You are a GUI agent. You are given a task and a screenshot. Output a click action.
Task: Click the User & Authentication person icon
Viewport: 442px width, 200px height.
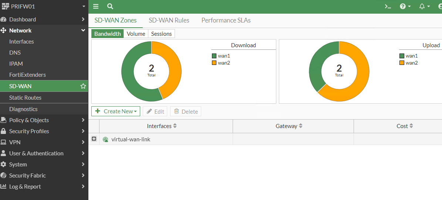click(3, 153)
